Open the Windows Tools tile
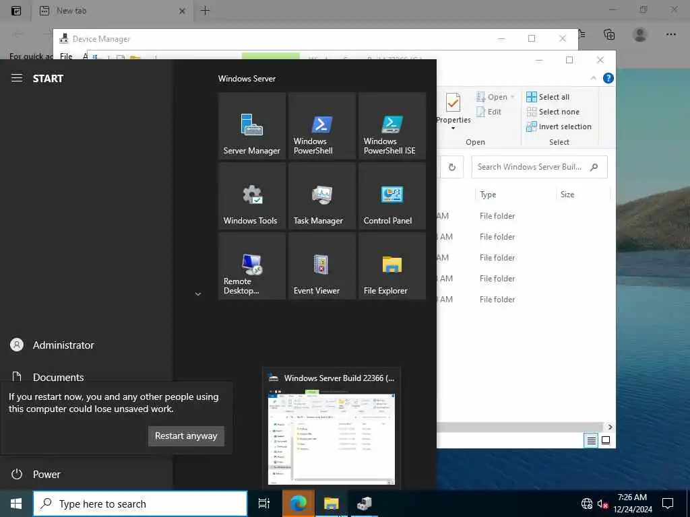Screen dimensions: 690x517 (x=252, y=196)
